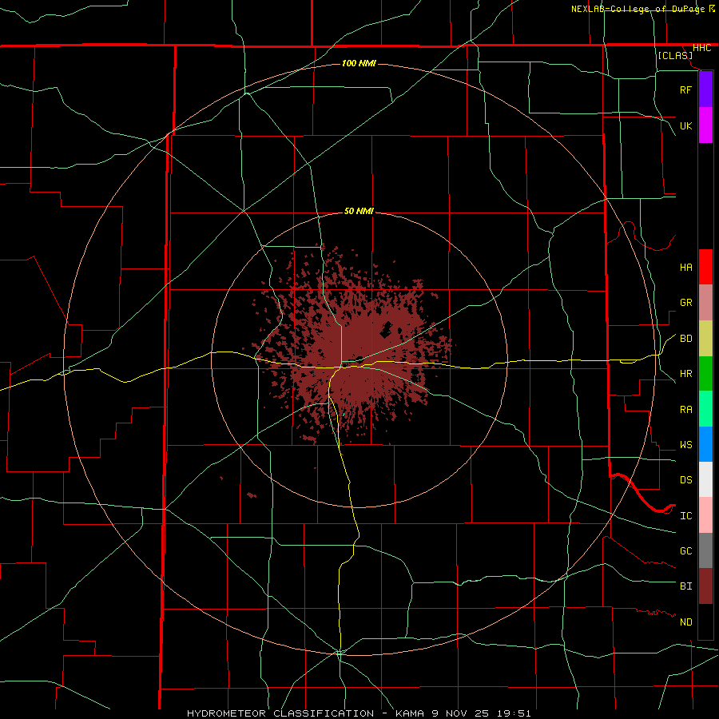Click the ND black legend swatch

click(705, 622)
